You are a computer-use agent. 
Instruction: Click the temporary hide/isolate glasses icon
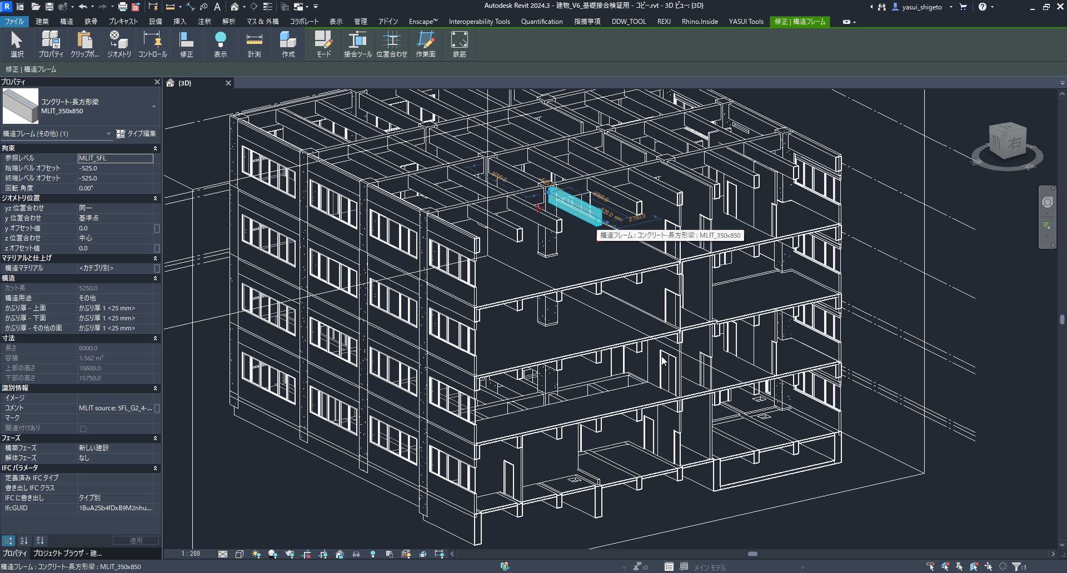(356, 554)
